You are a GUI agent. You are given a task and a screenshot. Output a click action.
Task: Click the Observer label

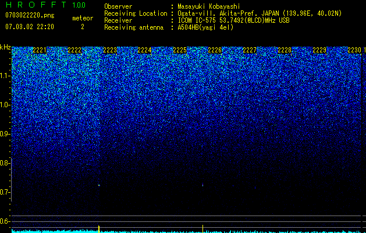(x=118, y=6)
